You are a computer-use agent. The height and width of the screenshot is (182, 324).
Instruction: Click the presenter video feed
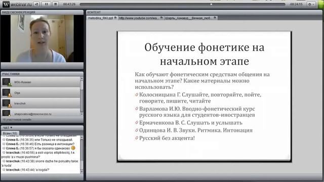click(42, 38)
